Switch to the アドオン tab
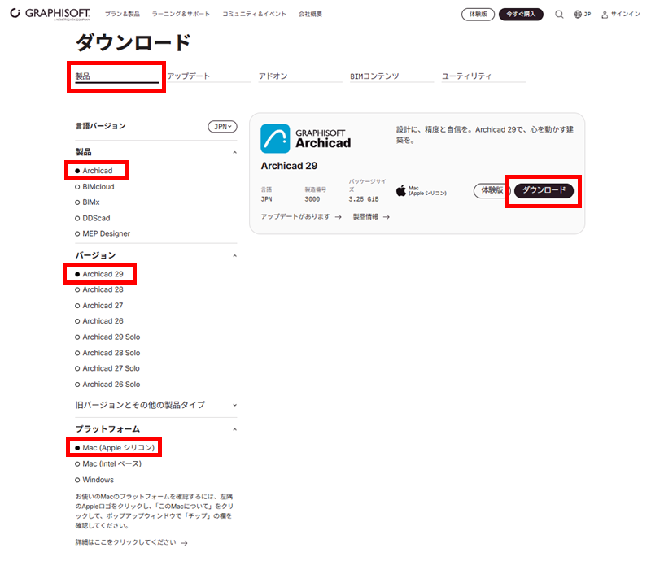 (300, 76)
